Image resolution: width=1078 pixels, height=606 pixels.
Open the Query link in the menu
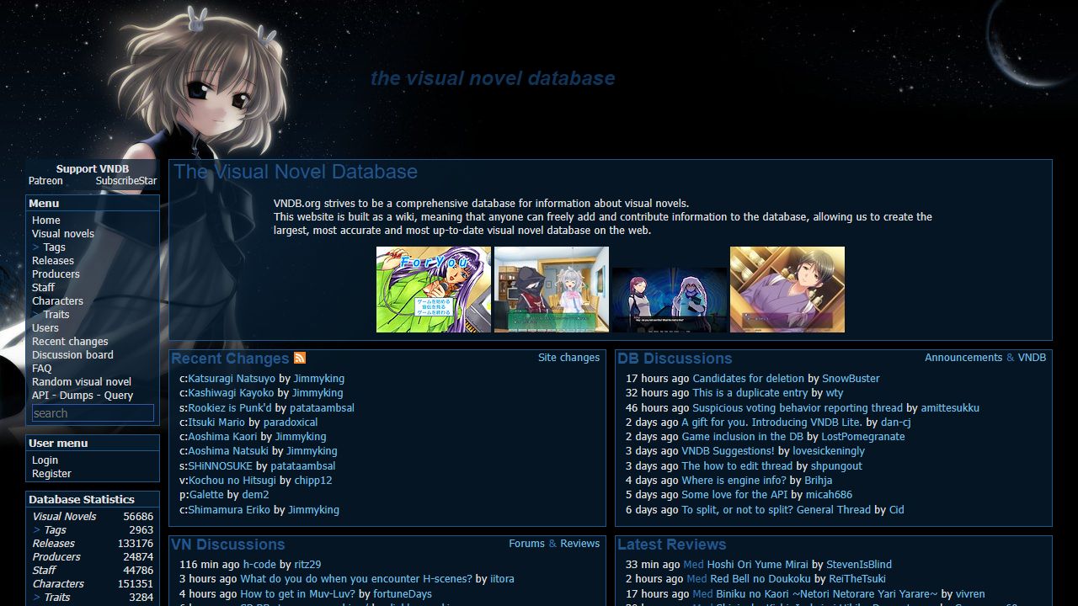(x=116, y=396)
